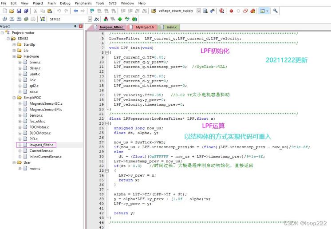Fold the LPFoperator function at line 23
Screen dimensions: 331x229
pyautogui.click(x=107, y=123)
